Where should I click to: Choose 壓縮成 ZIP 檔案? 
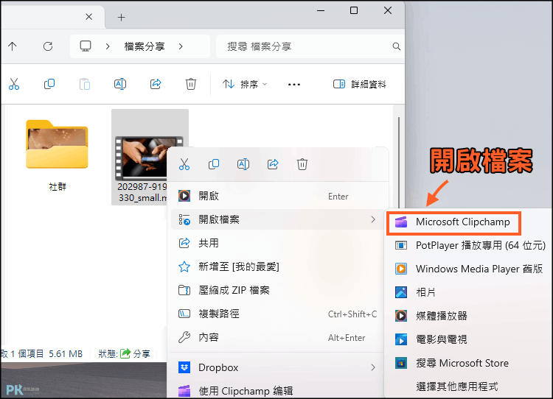click(x=277, y=290)
